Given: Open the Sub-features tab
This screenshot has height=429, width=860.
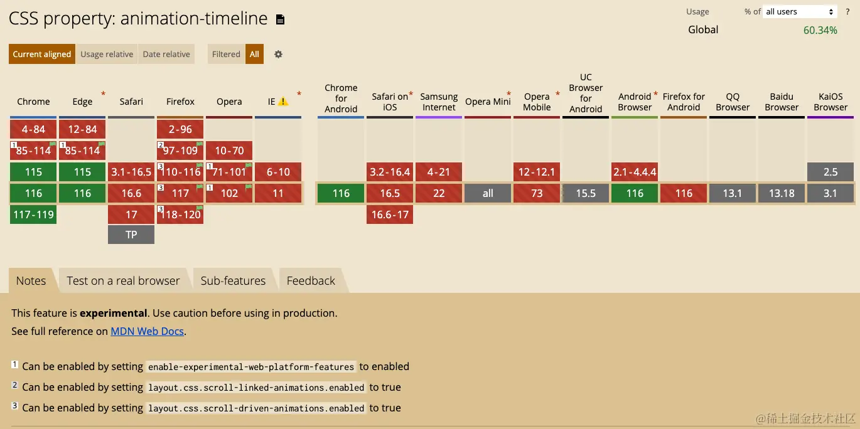Looking at the screenshot, I should pyautogui.click(x=233, y=280).
